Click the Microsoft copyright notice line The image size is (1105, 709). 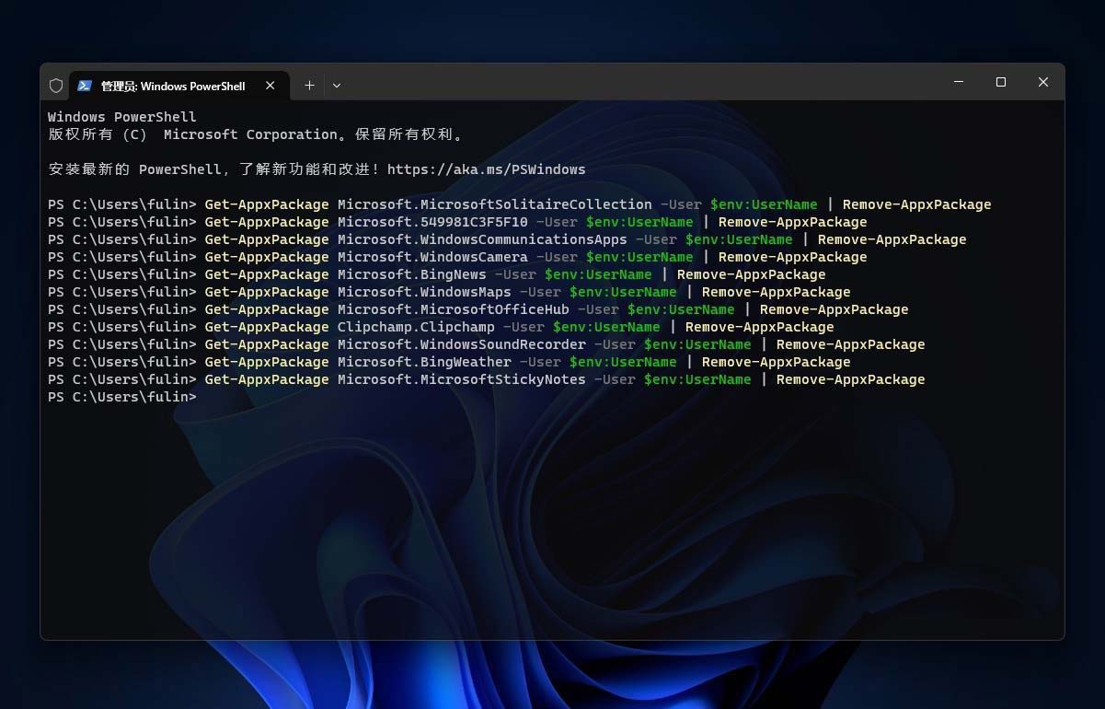point(255,134)
